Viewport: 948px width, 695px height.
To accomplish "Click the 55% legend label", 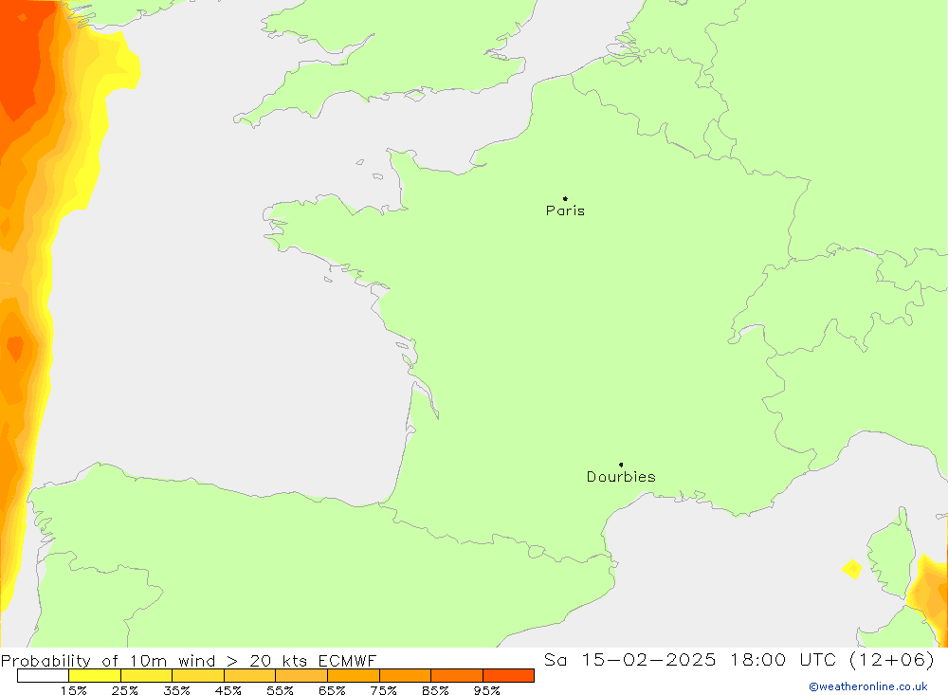I will (x=280, y=690).
